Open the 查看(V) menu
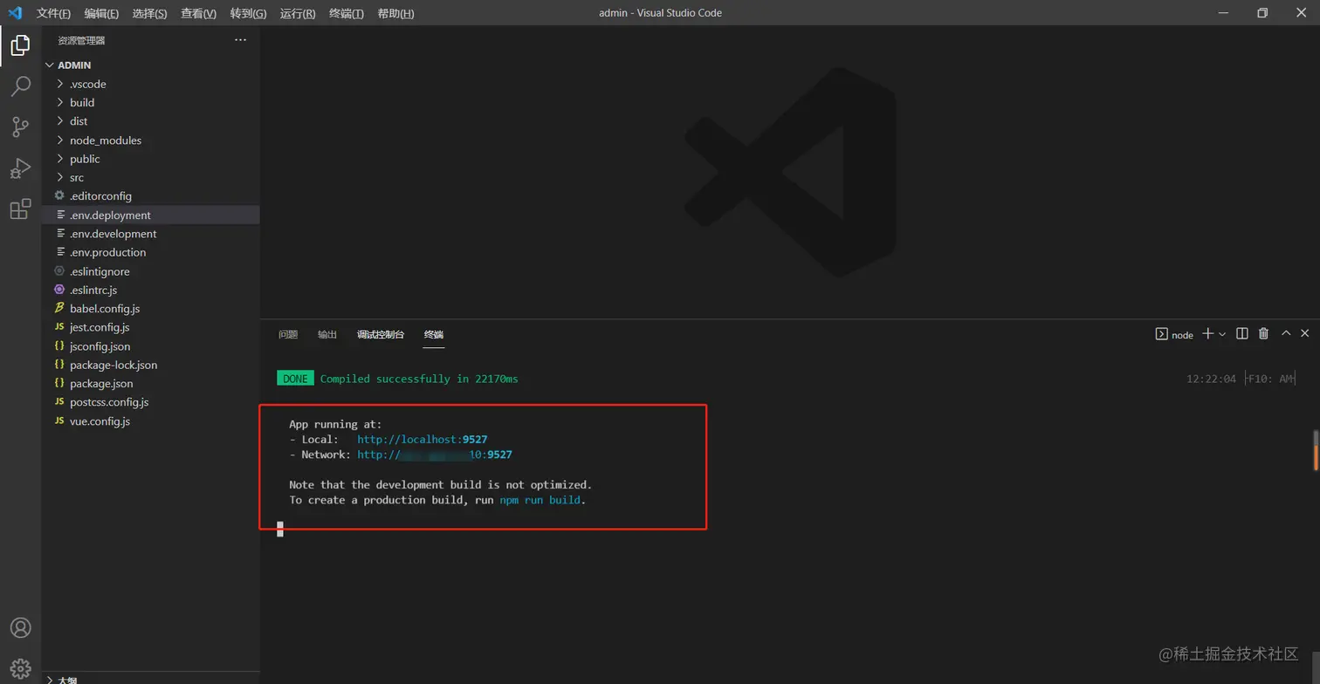Screen dimensions: 1320x684 click(198, 13)
